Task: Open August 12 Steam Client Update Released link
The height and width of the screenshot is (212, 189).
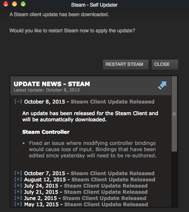Action: pos(113,180)
